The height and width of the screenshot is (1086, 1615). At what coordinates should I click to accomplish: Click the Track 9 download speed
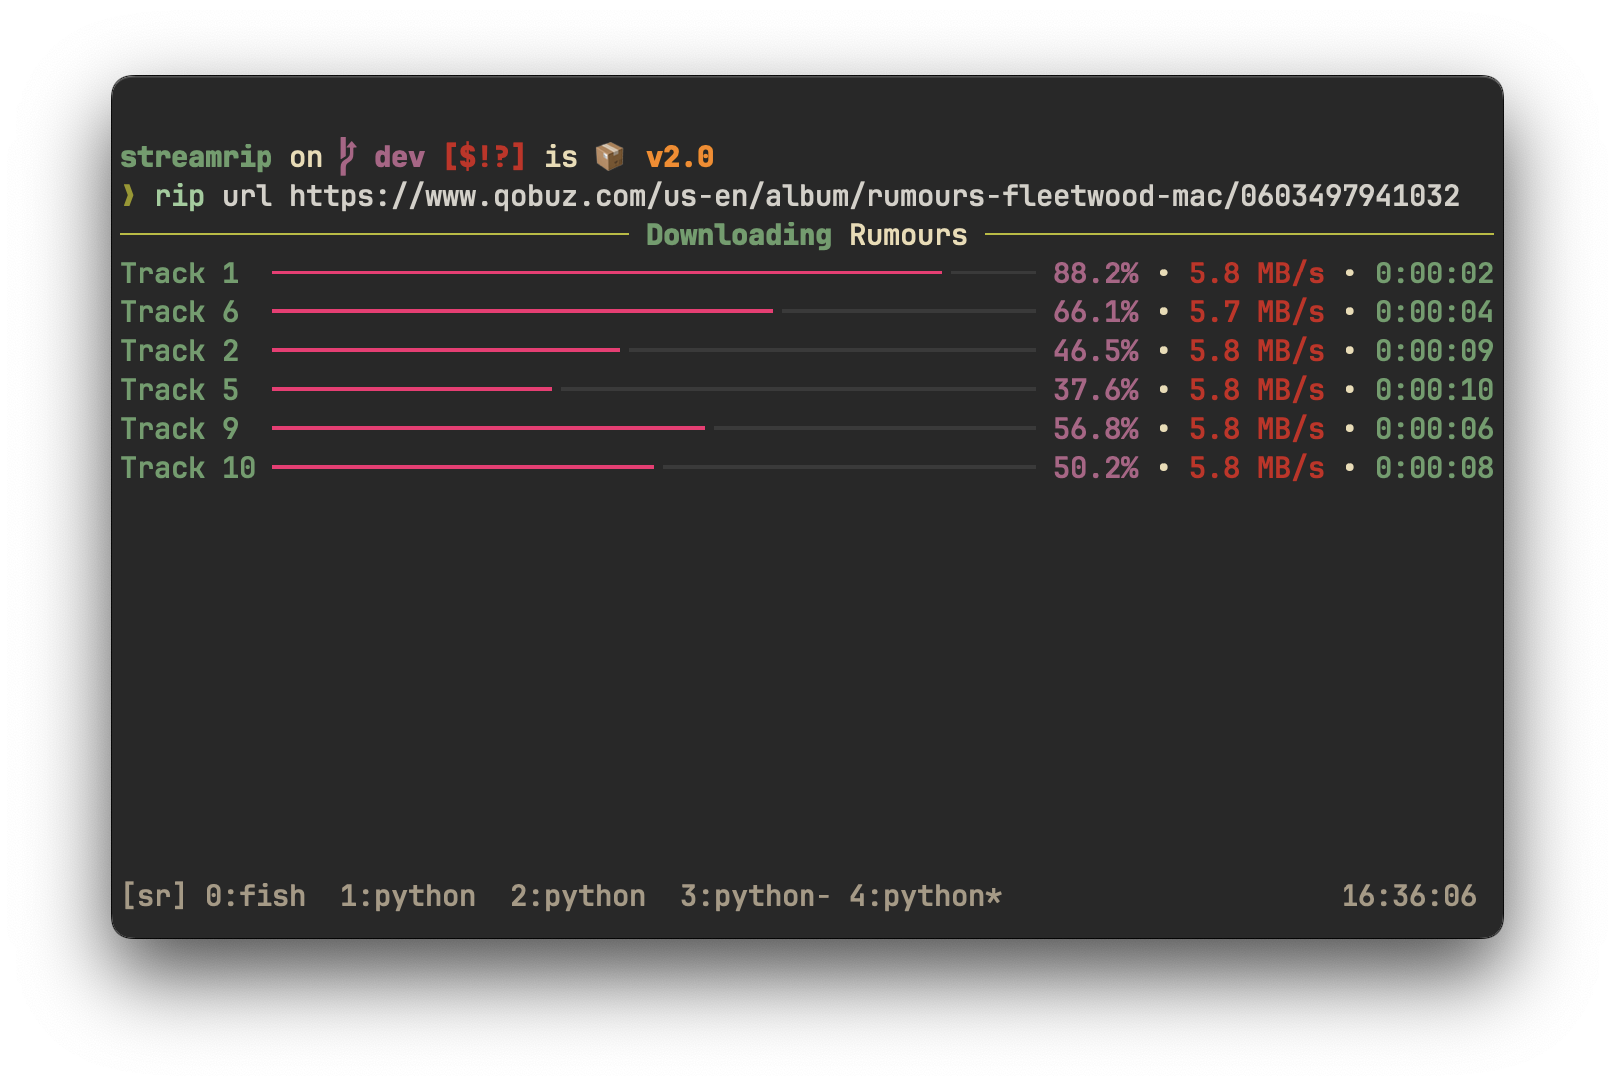tap(1257, 429)
